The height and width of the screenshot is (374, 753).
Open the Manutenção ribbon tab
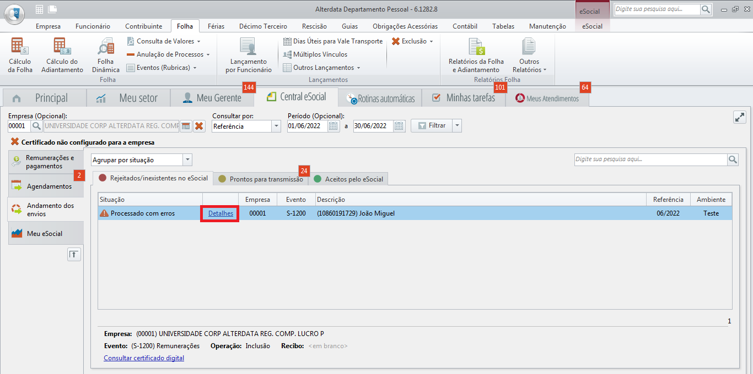(x=547, y=26)
